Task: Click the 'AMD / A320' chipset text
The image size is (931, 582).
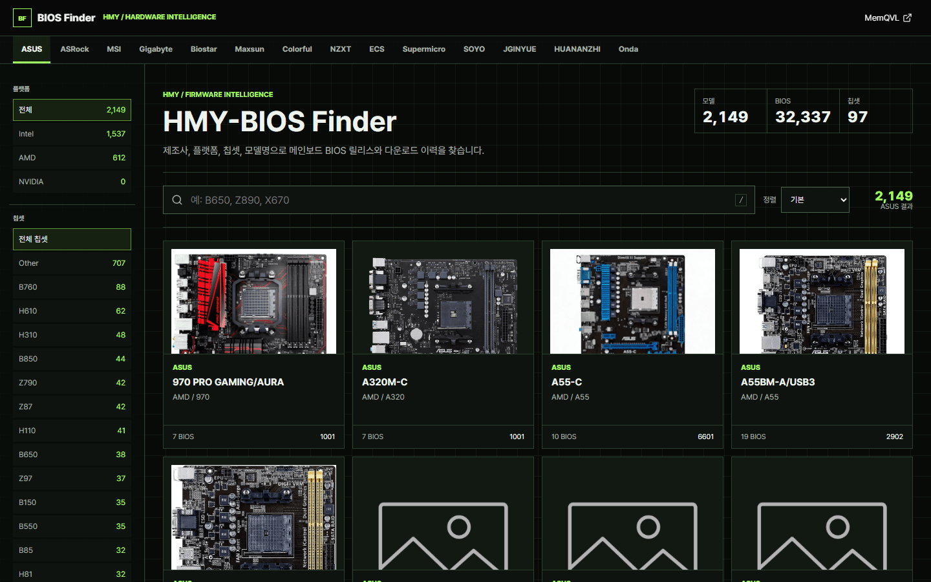Action: (383, 397)
